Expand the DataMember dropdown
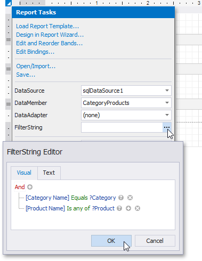The width and height of the screenshot is (202, 261). coord(167,103)
